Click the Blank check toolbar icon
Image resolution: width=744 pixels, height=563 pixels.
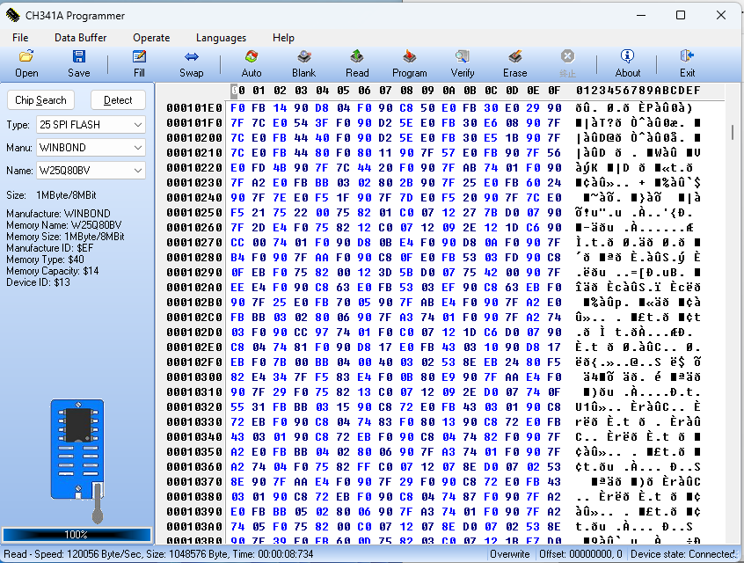point(303,62)
